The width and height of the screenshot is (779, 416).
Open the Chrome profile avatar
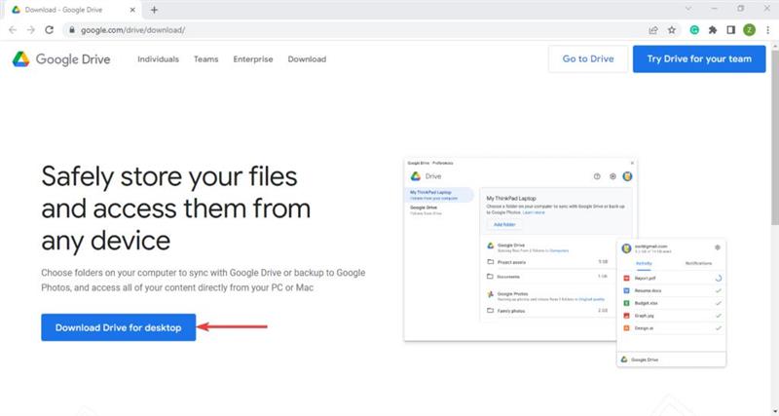tap(748, 30)
